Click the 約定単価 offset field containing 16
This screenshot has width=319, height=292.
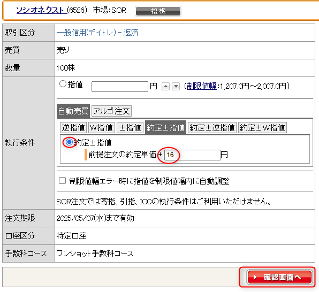pyautogui.click(x=193, y=155)
